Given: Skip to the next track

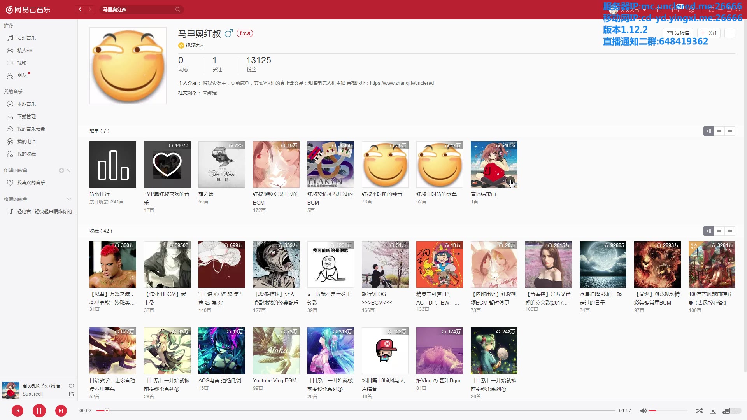Looking at the screenshot, I should [x=61, y=411].
